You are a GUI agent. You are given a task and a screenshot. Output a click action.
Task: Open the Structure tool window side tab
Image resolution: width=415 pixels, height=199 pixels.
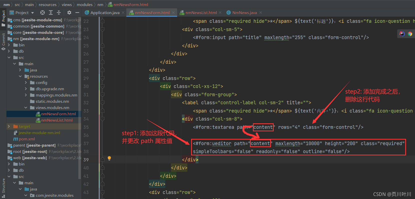pyautogui.click(x=3, y=188)
